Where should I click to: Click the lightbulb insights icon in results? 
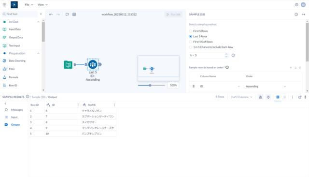(x=268, y=97)
